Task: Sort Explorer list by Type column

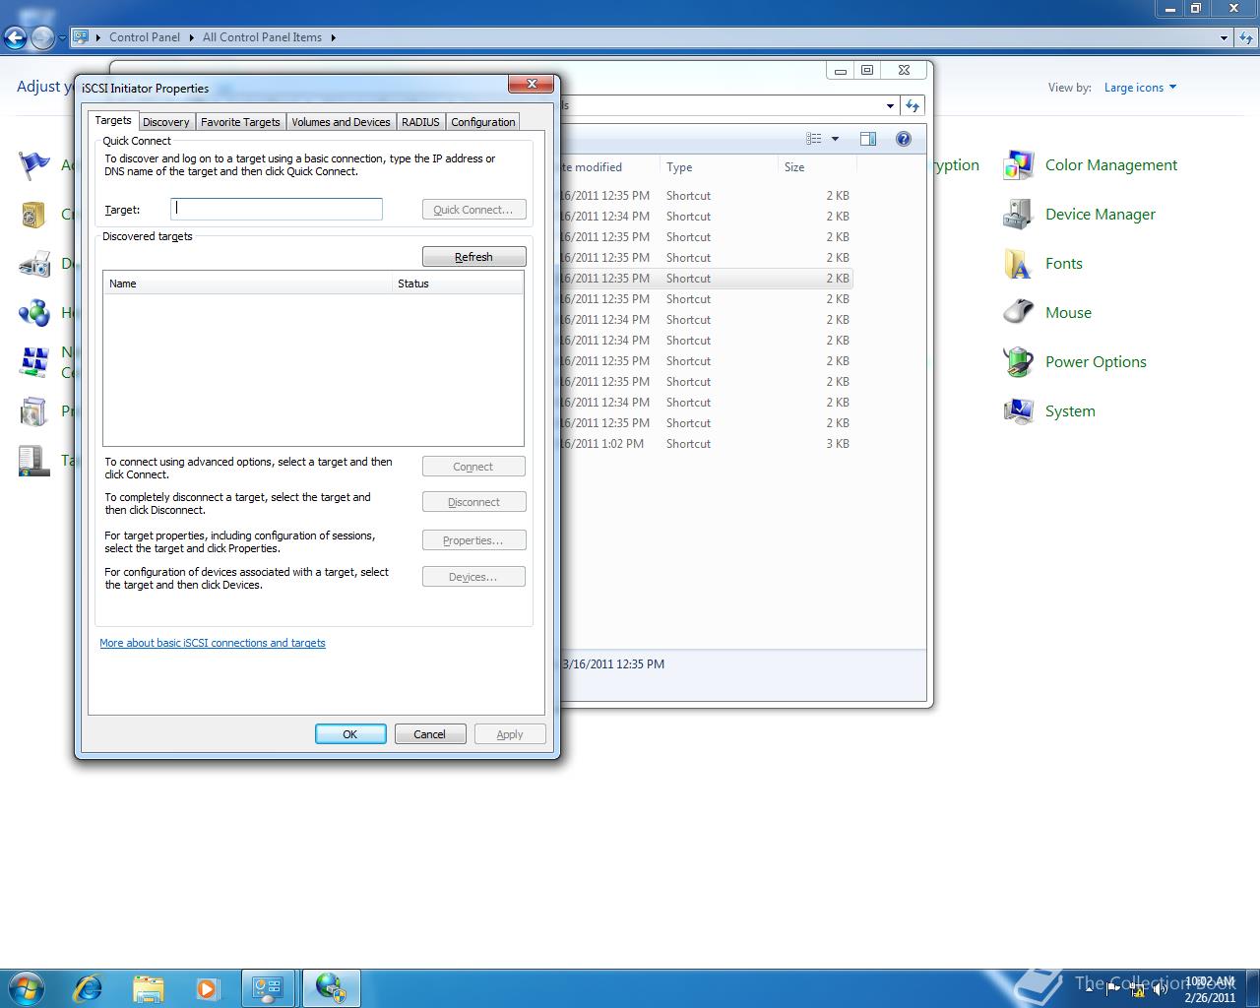Action: [719, 167]
